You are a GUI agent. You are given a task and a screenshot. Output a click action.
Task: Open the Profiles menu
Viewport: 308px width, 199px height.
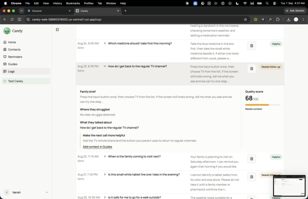[x=89, y=3]
